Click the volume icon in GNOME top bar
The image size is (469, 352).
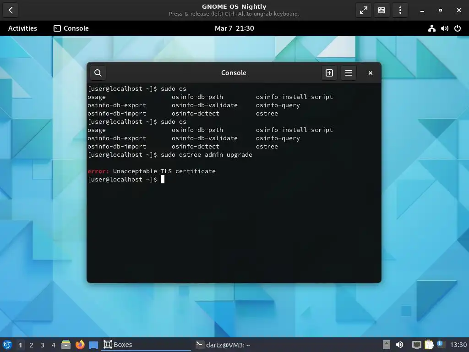pyautogui.click(x=444, y=28)
